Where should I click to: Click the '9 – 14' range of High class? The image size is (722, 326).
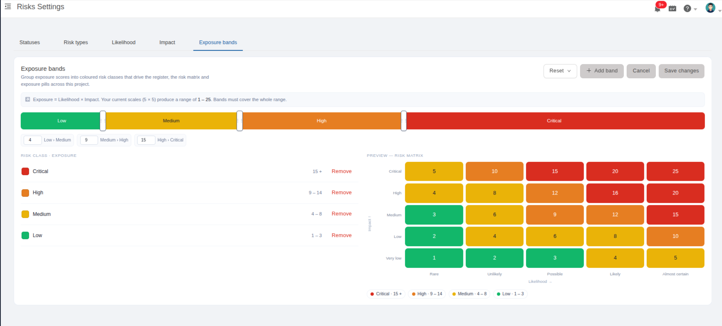pos(315,193)
